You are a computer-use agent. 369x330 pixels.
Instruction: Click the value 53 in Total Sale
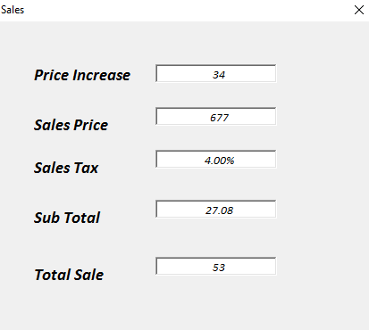point(219,268)
